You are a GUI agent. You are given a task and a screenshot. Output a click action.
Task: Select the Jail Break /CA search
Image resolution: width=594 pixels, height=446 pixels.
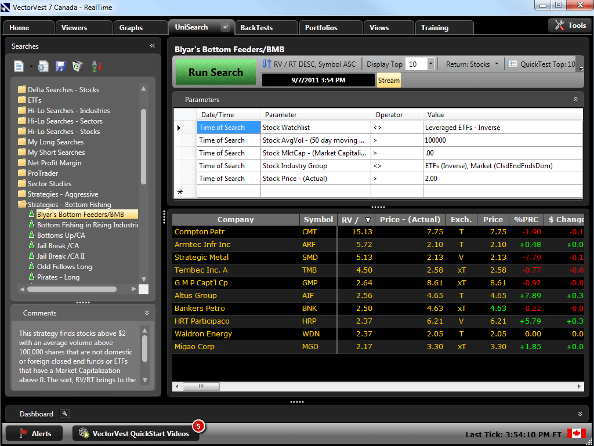click(57, 246)
